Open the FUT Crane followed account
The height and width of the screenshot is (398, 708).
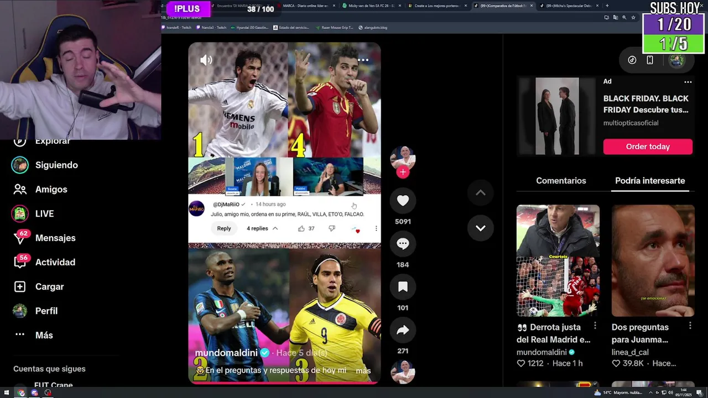(53, 385)
